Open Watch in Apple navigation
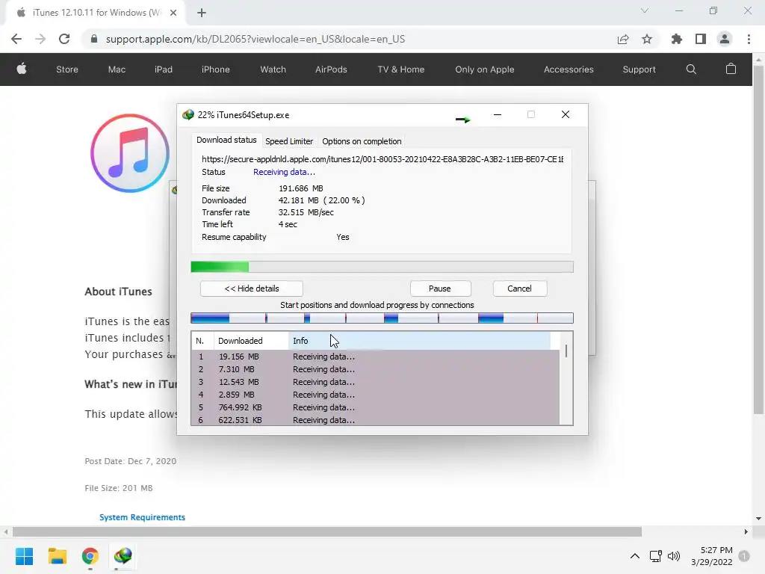The height and width of the screenshot is (574, 765). [x=273, y=70]
